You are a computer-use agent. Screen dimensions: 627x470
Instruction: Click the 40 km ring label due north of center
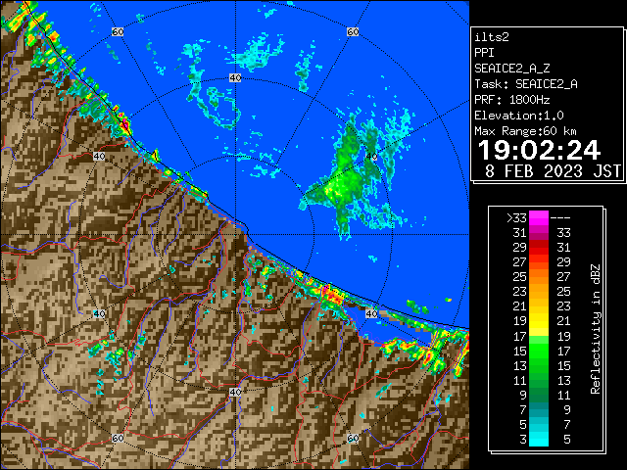tap(235, 78)
